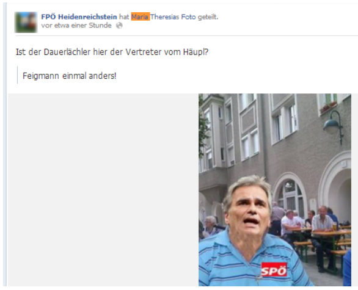Select the 'Ist der Dauerlächler' post text
The image size is (358, 290).
click(x=112, y=52)
